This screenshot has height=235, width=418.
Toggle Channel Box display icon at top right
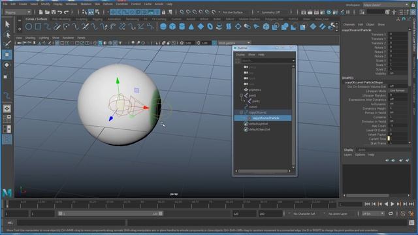coord(413,12)
